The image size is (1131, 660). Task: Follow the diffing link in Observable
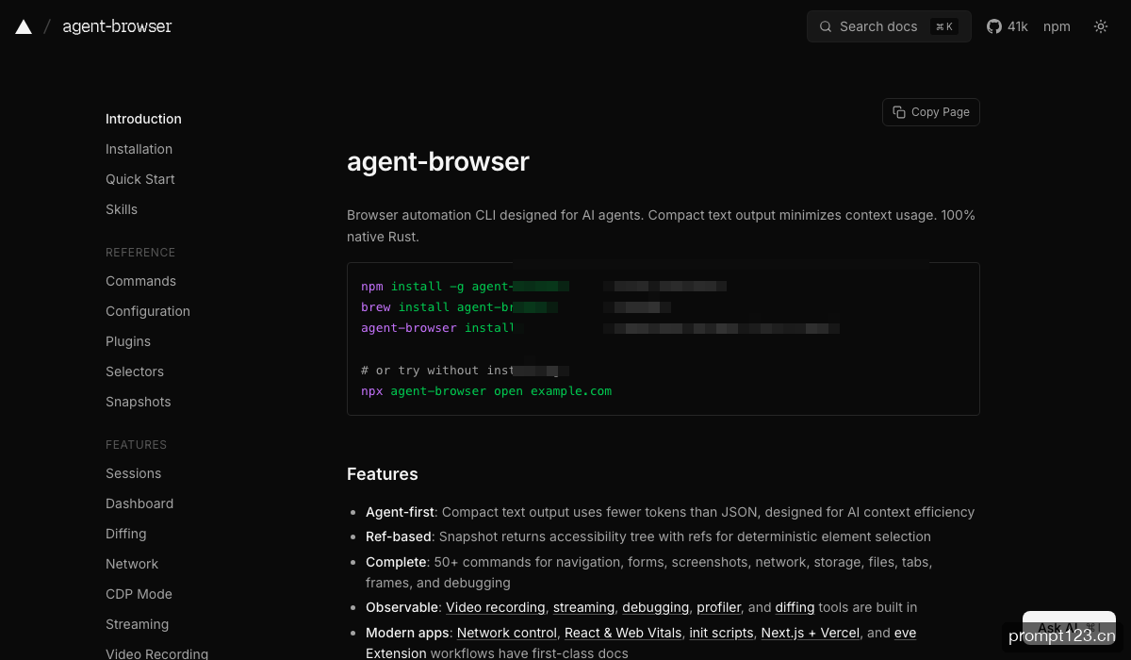[x=795, y=607]
